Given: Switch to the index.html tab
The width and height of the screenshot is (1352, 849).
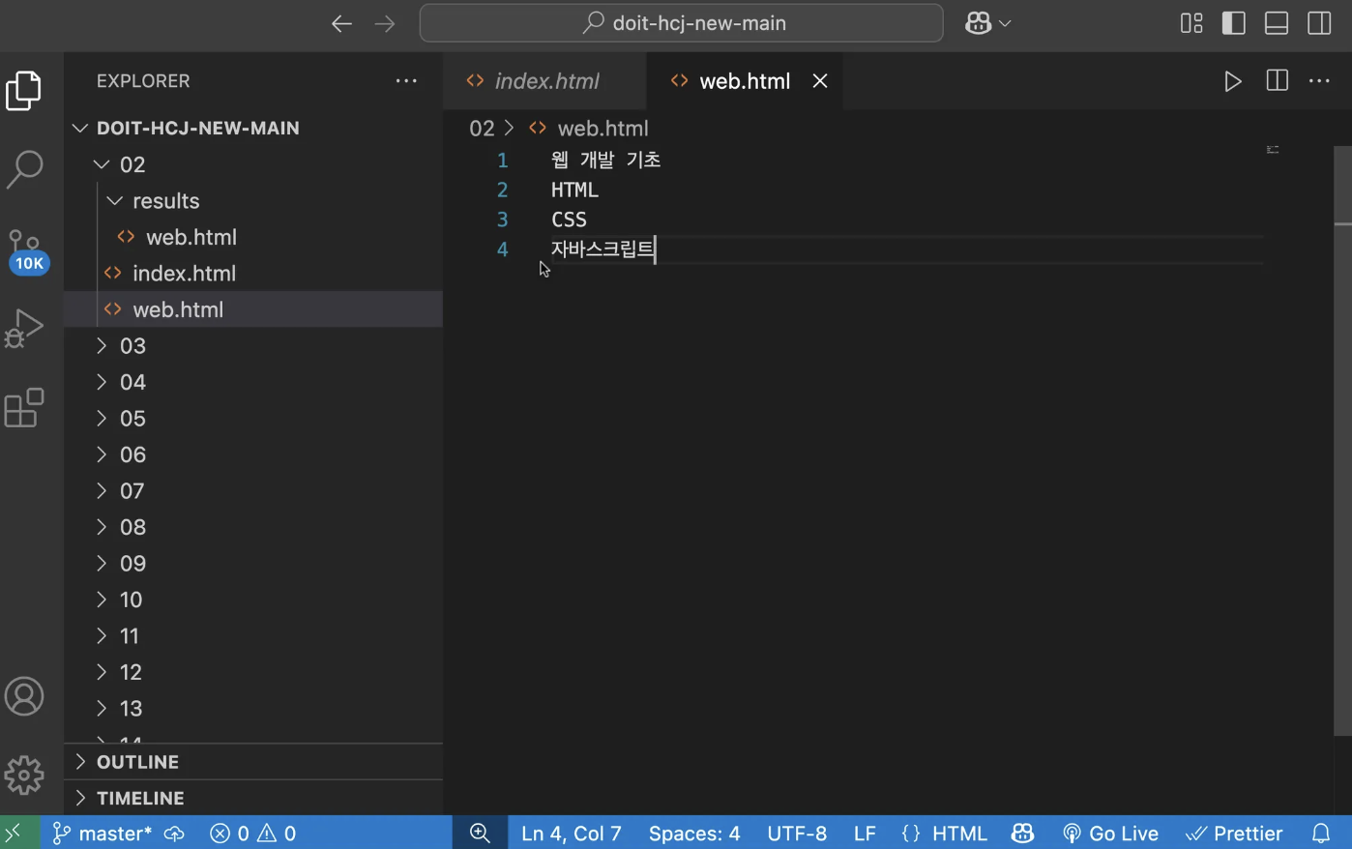Looking at the screenshot, I should pyautogui.click(x=544, y=81).
